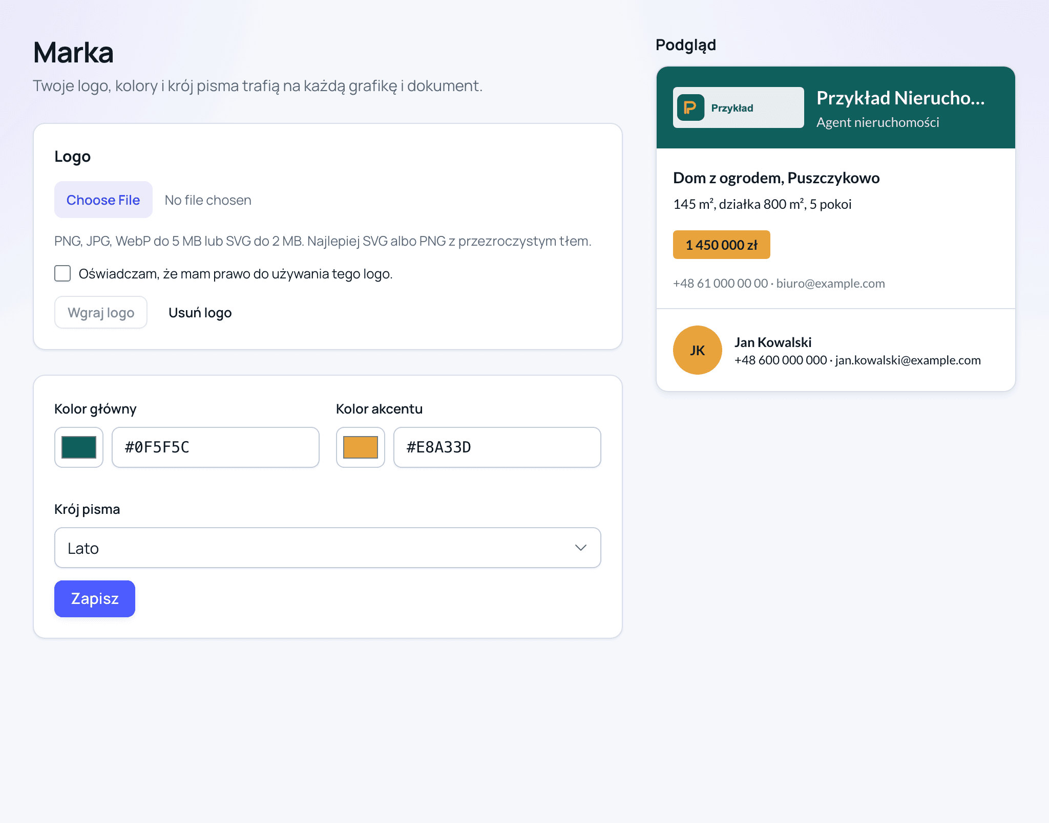Click the JK avatar circle

[697, 350]
